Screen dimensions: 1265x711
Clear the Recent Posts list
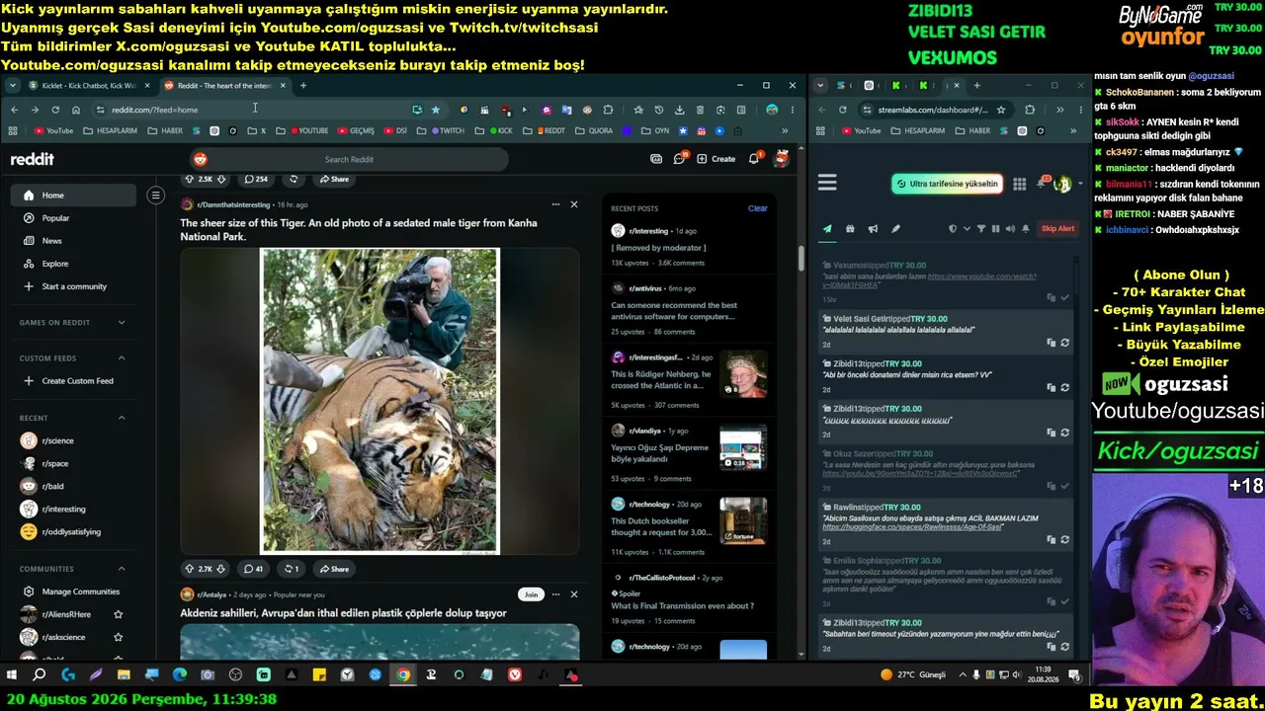758,208
